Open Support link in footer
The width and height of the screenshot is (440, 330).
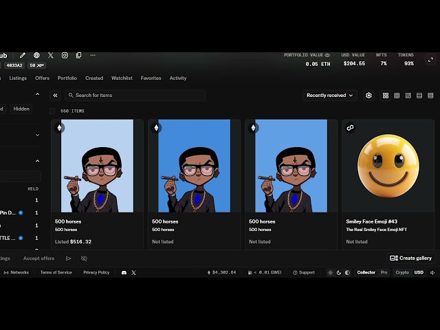(304, 272)
